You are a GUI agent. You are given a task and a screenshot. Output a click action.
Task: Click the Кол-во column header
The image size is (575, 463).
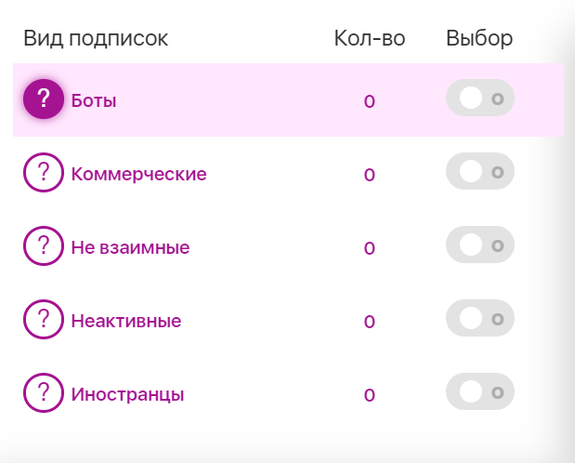click(x=369, y=38)
